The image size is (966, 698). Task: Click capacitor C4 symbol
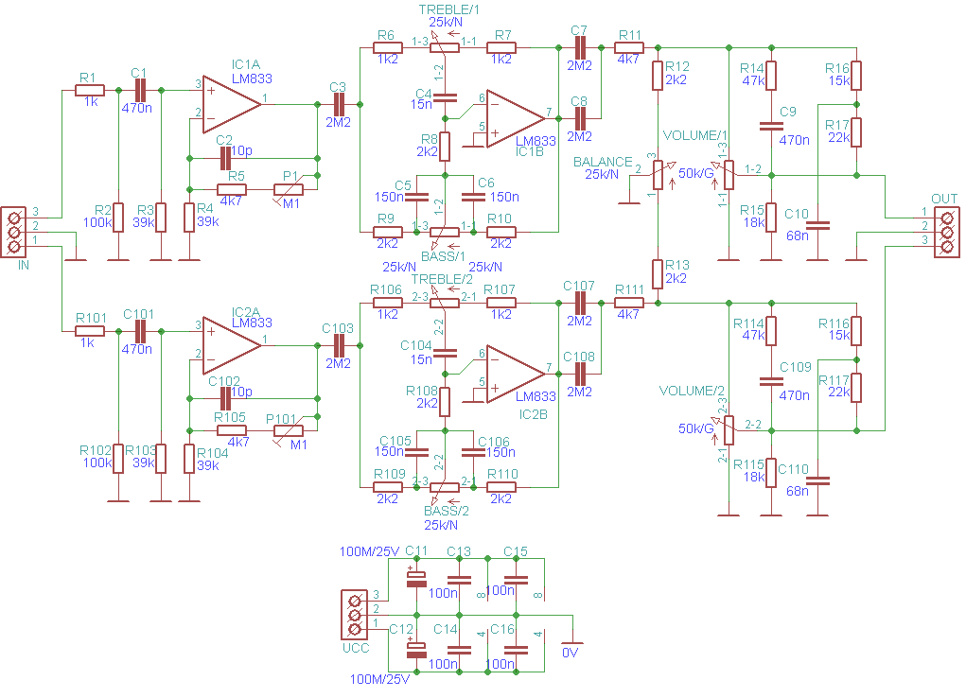pos(445,97)
